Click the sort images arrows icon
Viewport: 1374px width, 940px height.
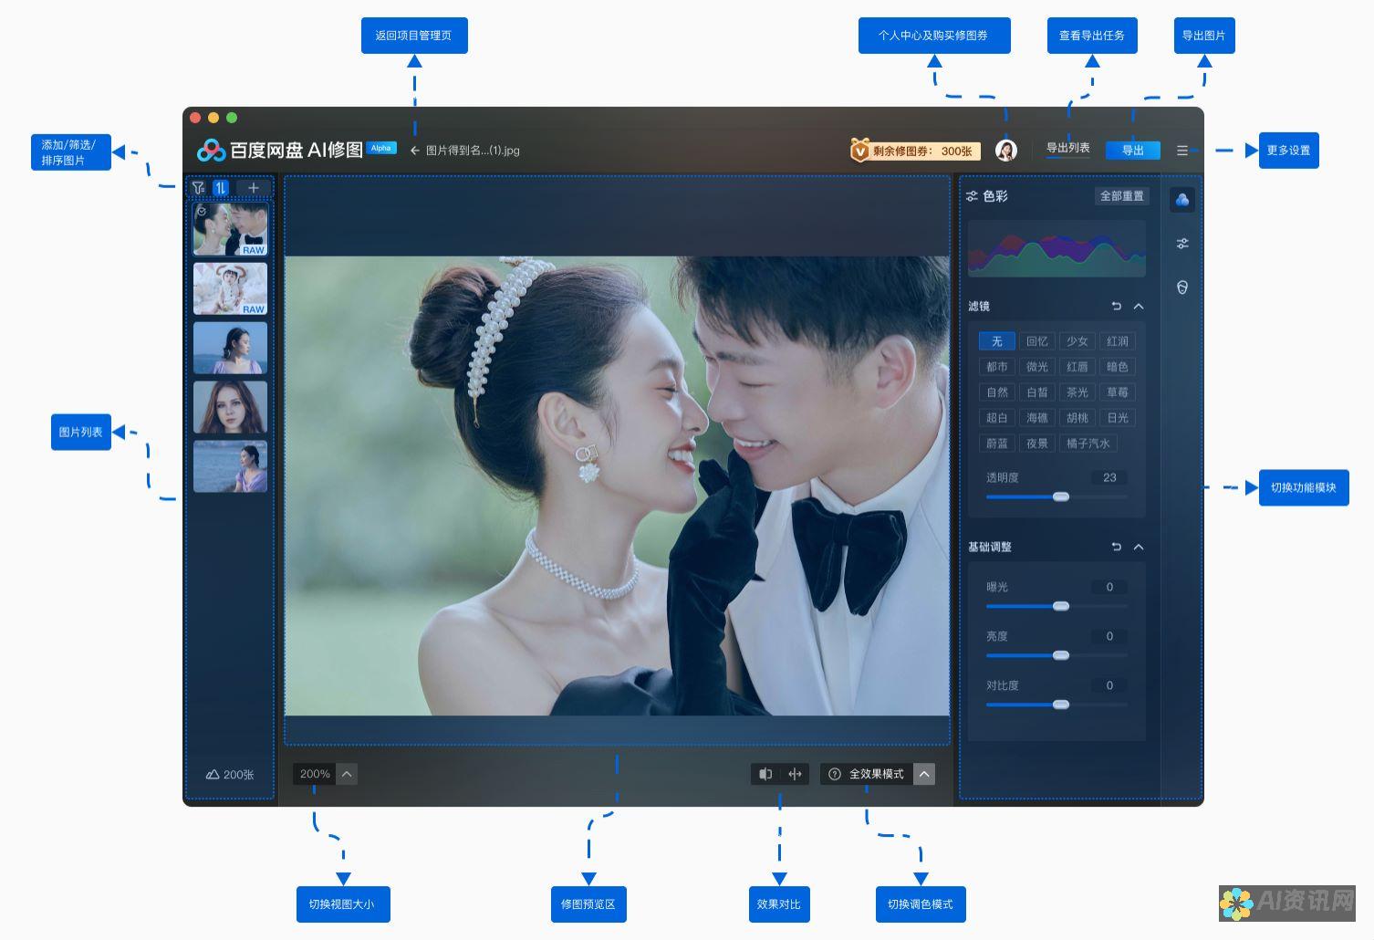[x=220, y=188]
